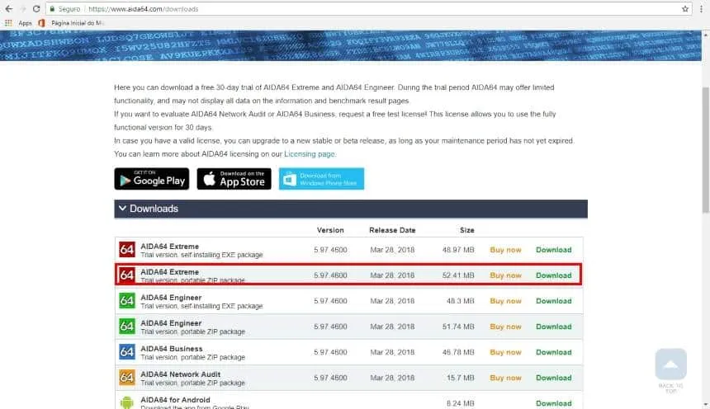Viewport: 710px width, 409px height.
Task: Click the page vertical scrollbar thumb
Action: (706, 149)
